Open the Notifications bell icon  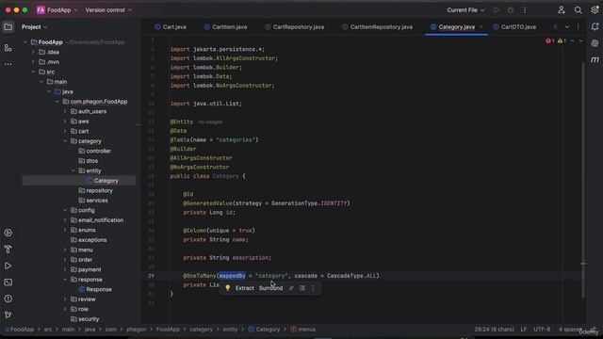coord(595,26)
